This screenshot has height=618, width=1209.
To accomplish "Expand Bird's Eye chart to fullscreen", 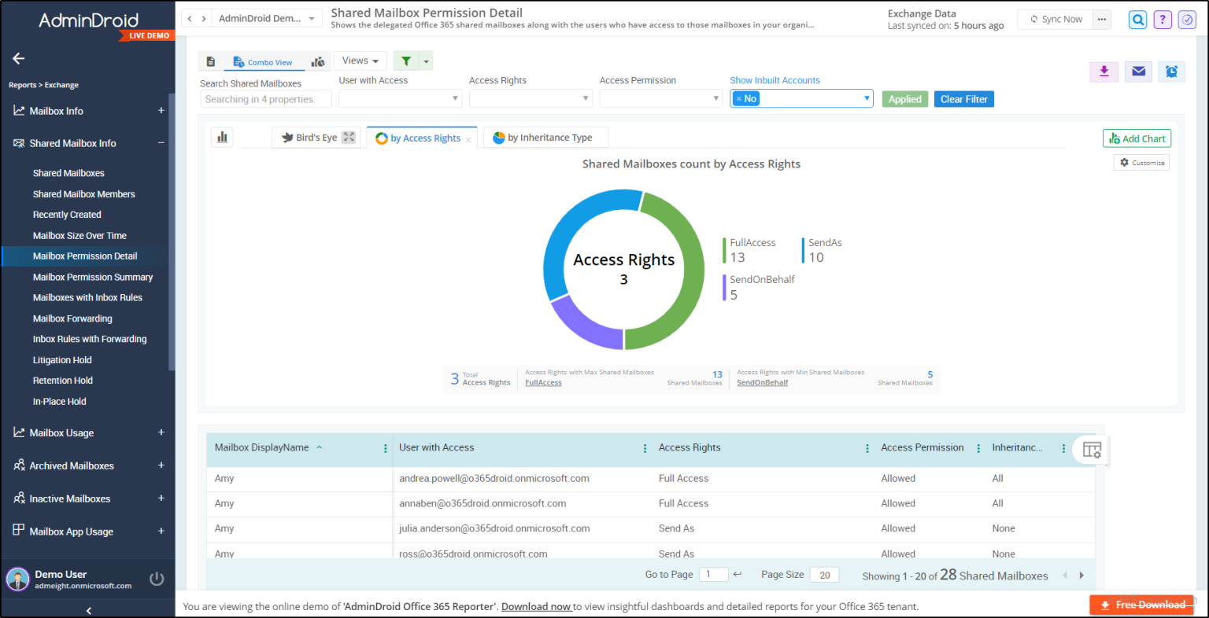I will click(348, 136).
